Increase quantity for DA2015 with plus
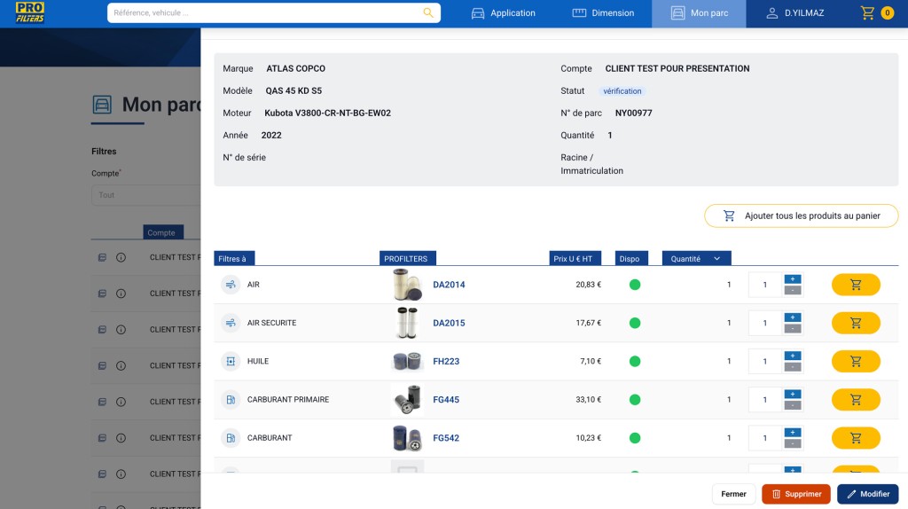The width and height of the screenshot is (908, 509). point(792,317)
